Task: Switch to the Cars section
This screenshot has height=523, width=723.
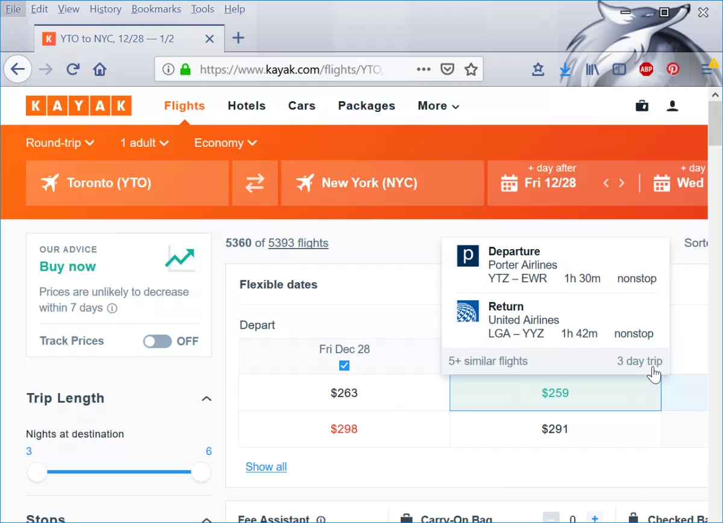Action: click(302, 106)
